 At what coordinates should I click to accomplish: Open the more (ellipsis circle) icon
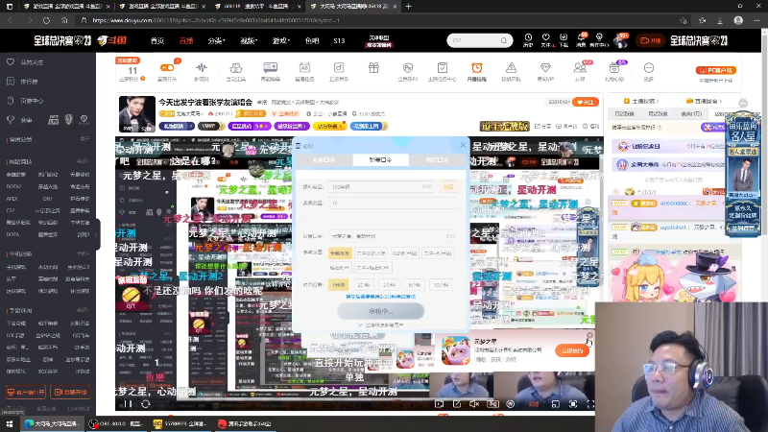point(649,68)
